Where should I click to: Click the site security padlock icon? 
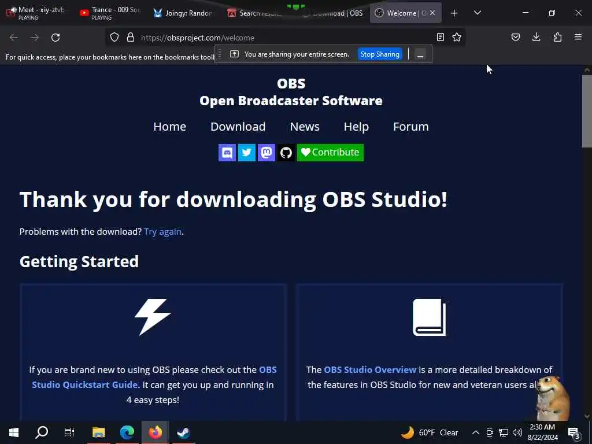[x=131, y=38]
